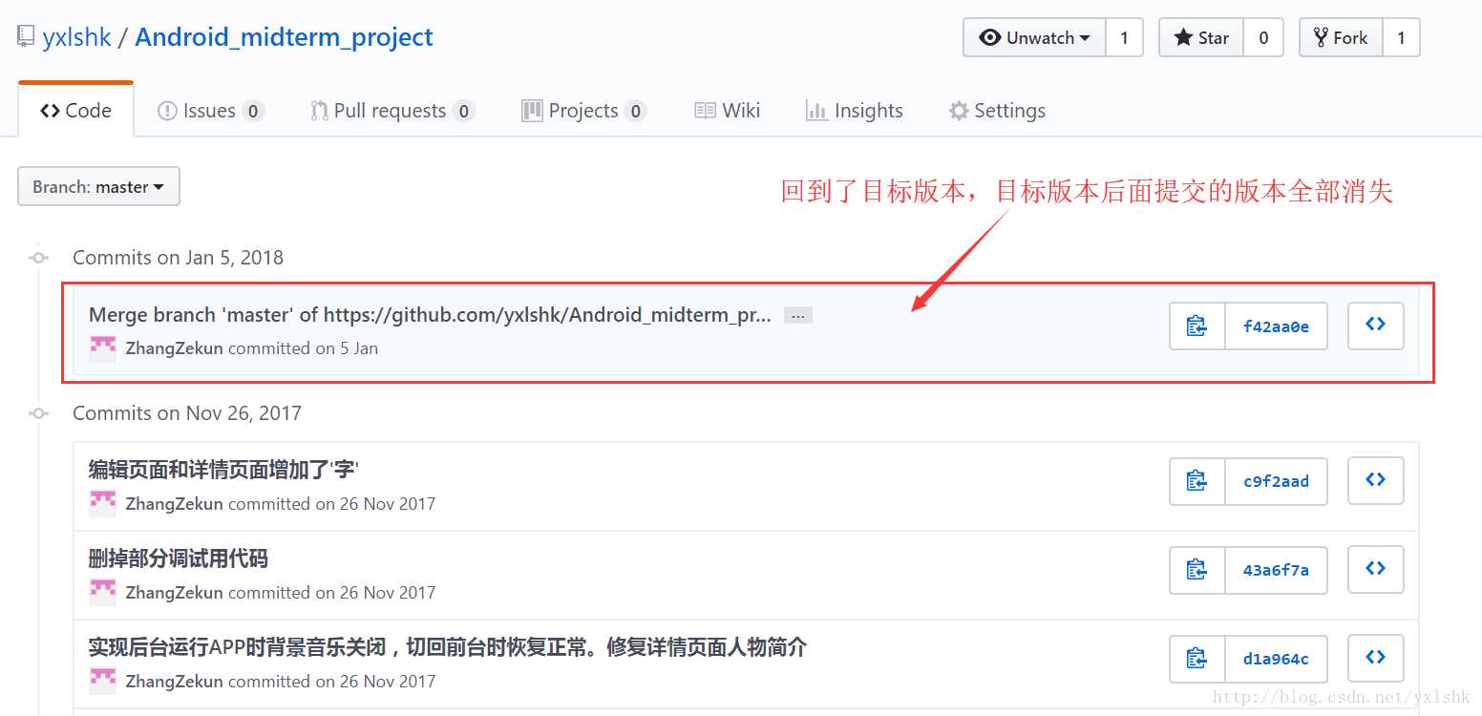Copy full SHA for commit f42aa0e
Viewport: 1482px width, 716px height.
pyautogui.click(x=1197, y=326)
